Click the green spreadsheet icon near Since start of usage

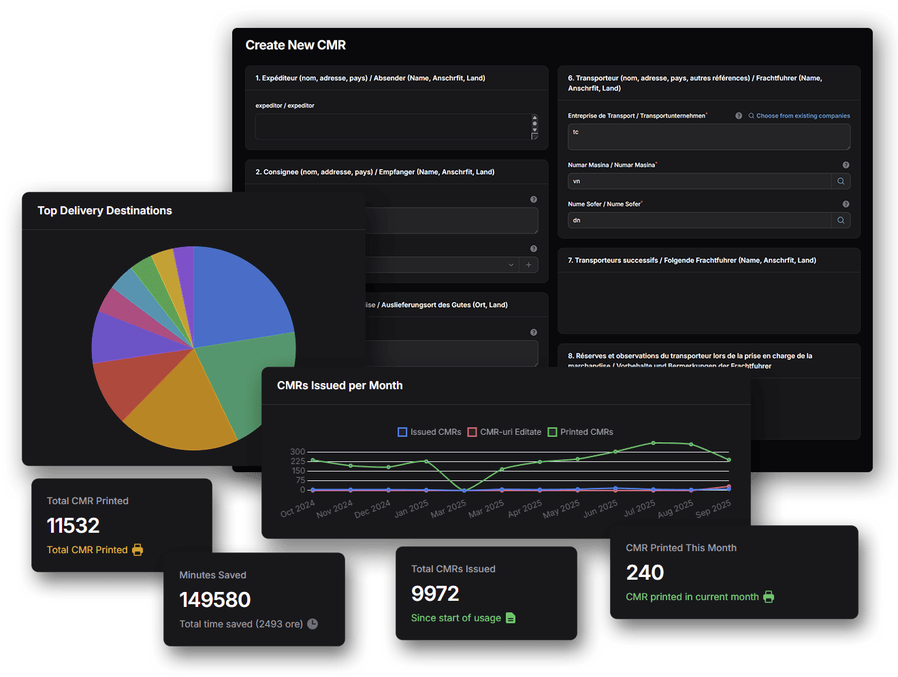(x=511, y=618)
